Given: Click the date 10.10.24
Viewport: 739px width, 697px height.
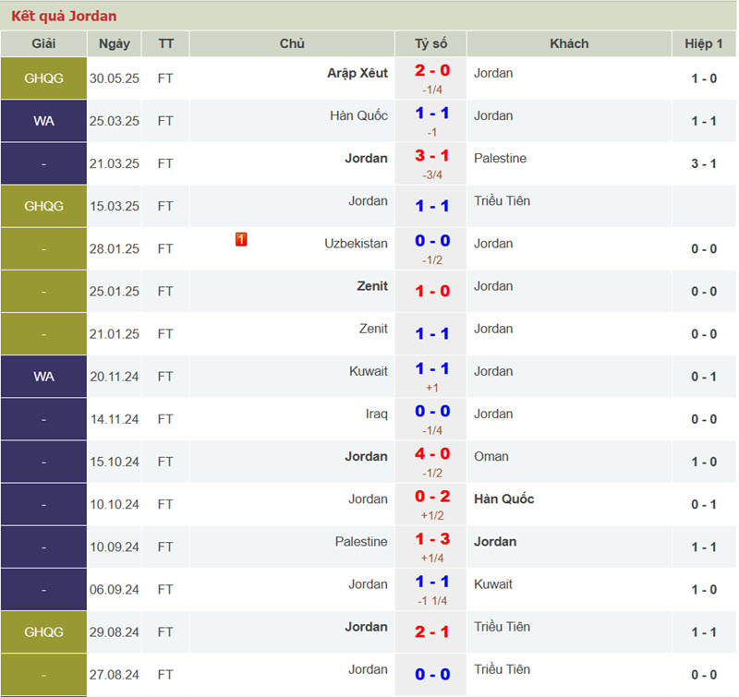Looking at the screenshot, I should (115, 505).
